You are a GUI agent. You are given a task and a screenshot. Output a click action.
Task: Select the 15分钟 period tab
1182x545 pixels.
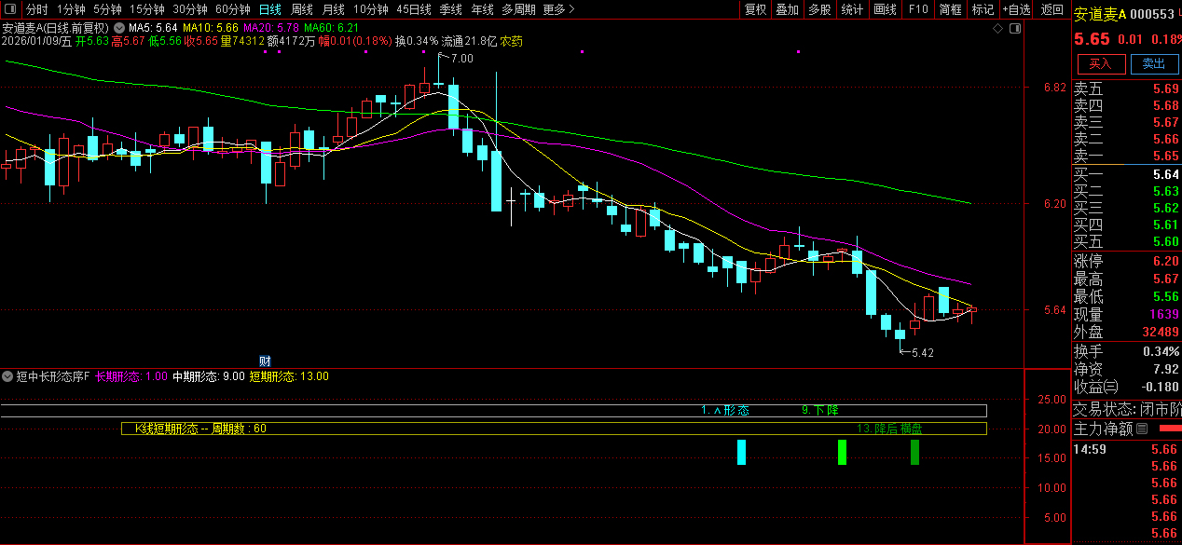[x=146, y=9]
